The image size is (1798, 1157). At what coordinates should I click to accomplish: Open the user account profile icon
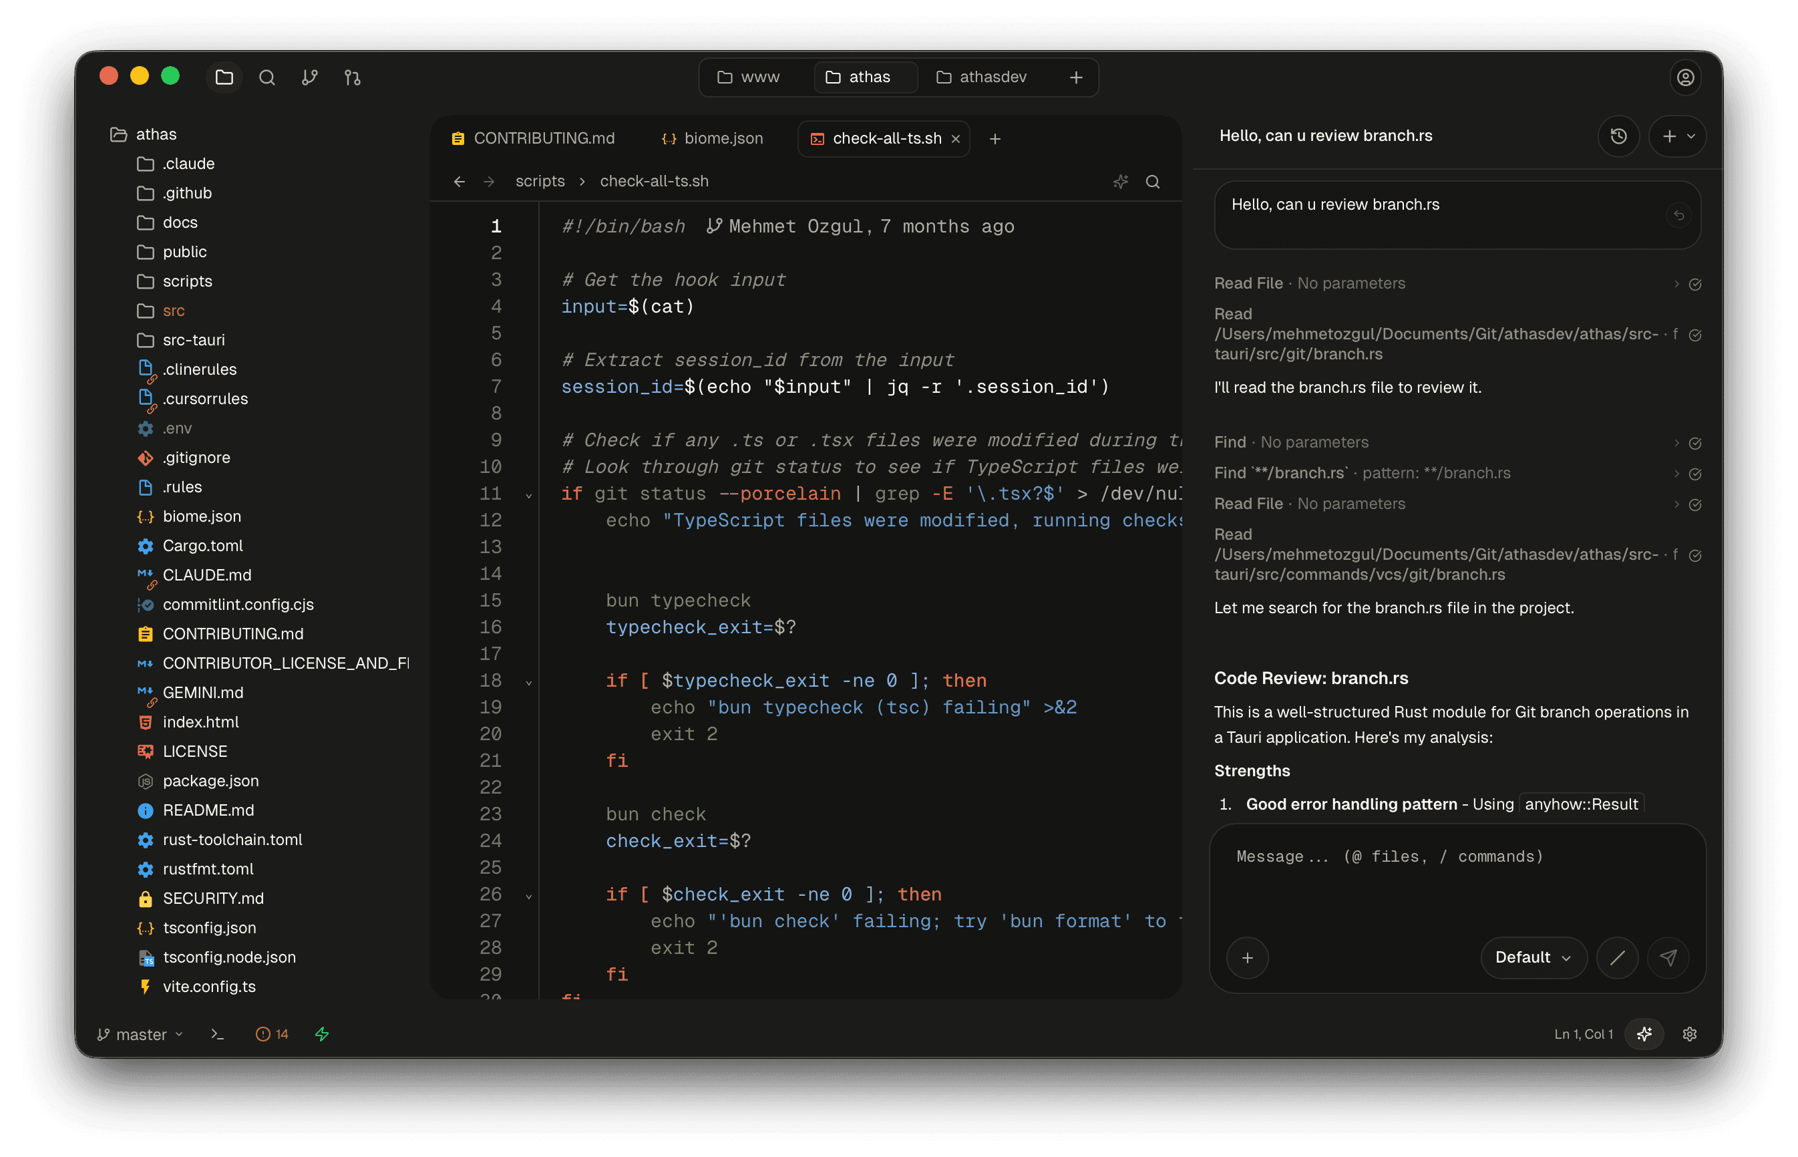pos(1684,77)
